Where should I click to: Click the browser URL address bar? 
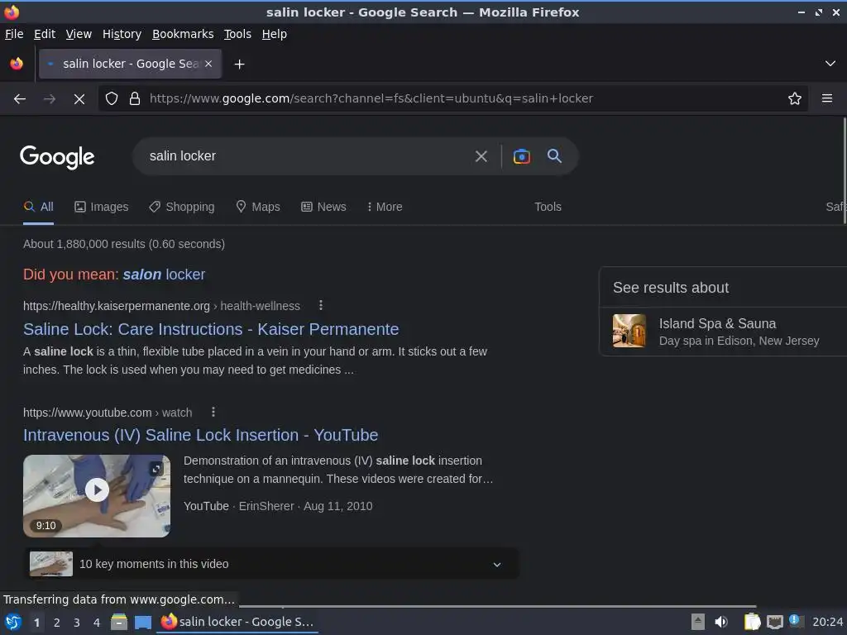click(x=454, y=99)
